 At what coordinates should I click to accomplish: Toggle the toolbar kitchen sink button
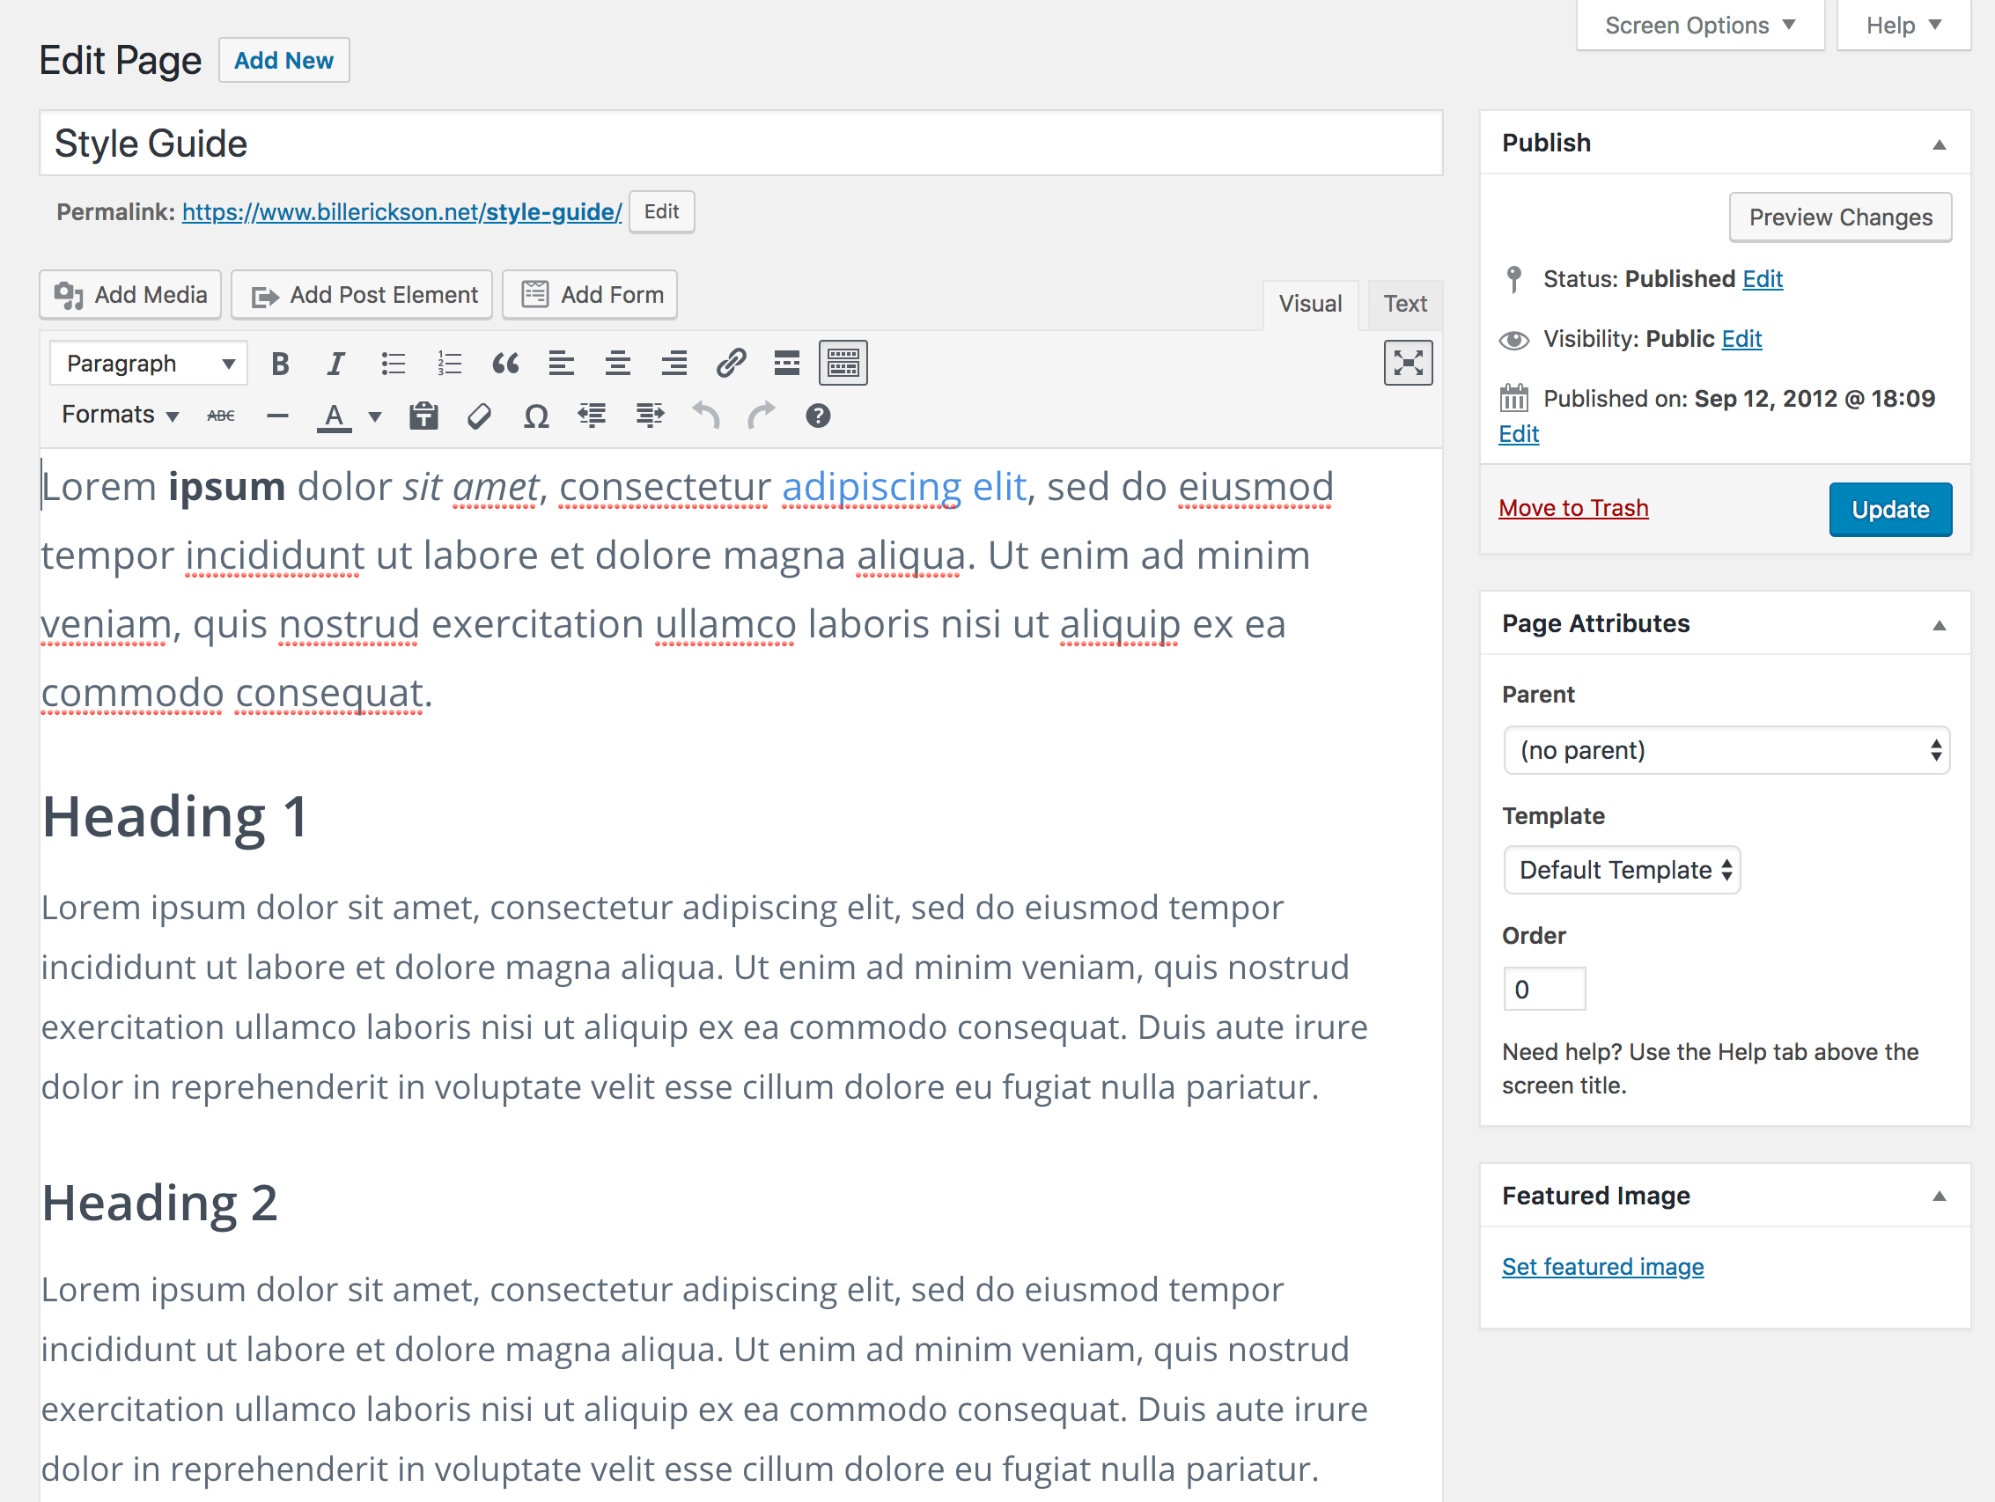tap(843, 364)
